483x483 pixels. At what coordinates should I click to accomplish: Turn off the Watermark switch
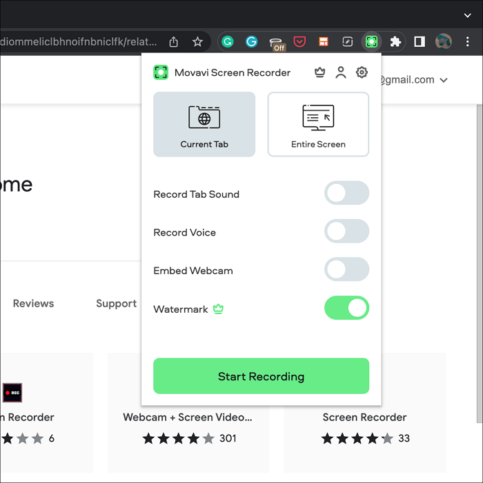click(x=346, y=308)
